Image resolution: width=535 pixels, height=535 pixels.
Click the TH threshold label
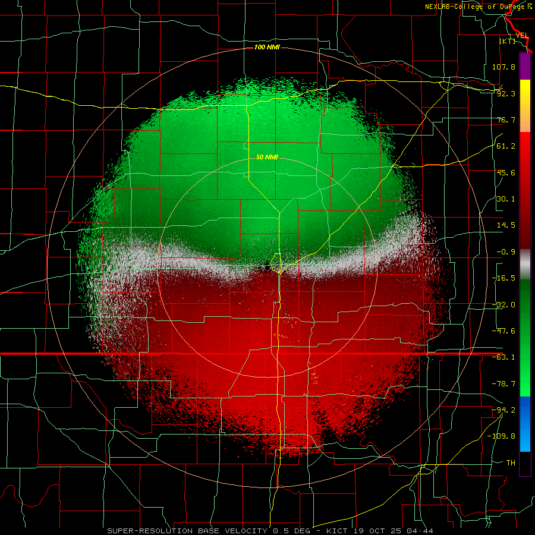pos(511,462)
